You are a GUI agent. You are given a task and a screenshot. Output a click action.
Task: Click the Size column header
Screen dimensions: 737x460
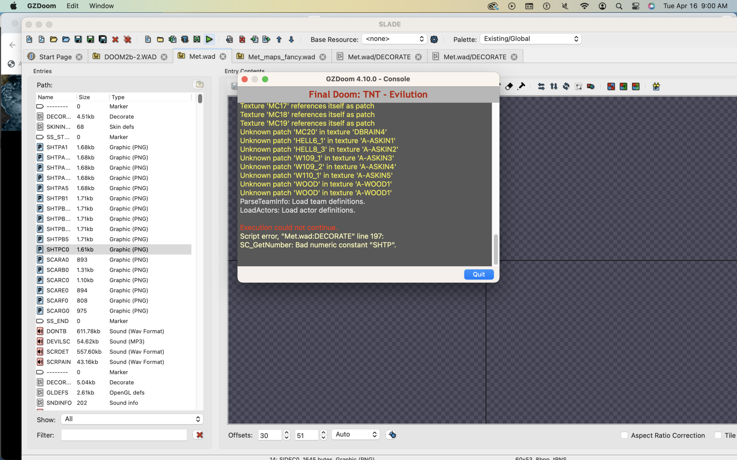(92, 97)
